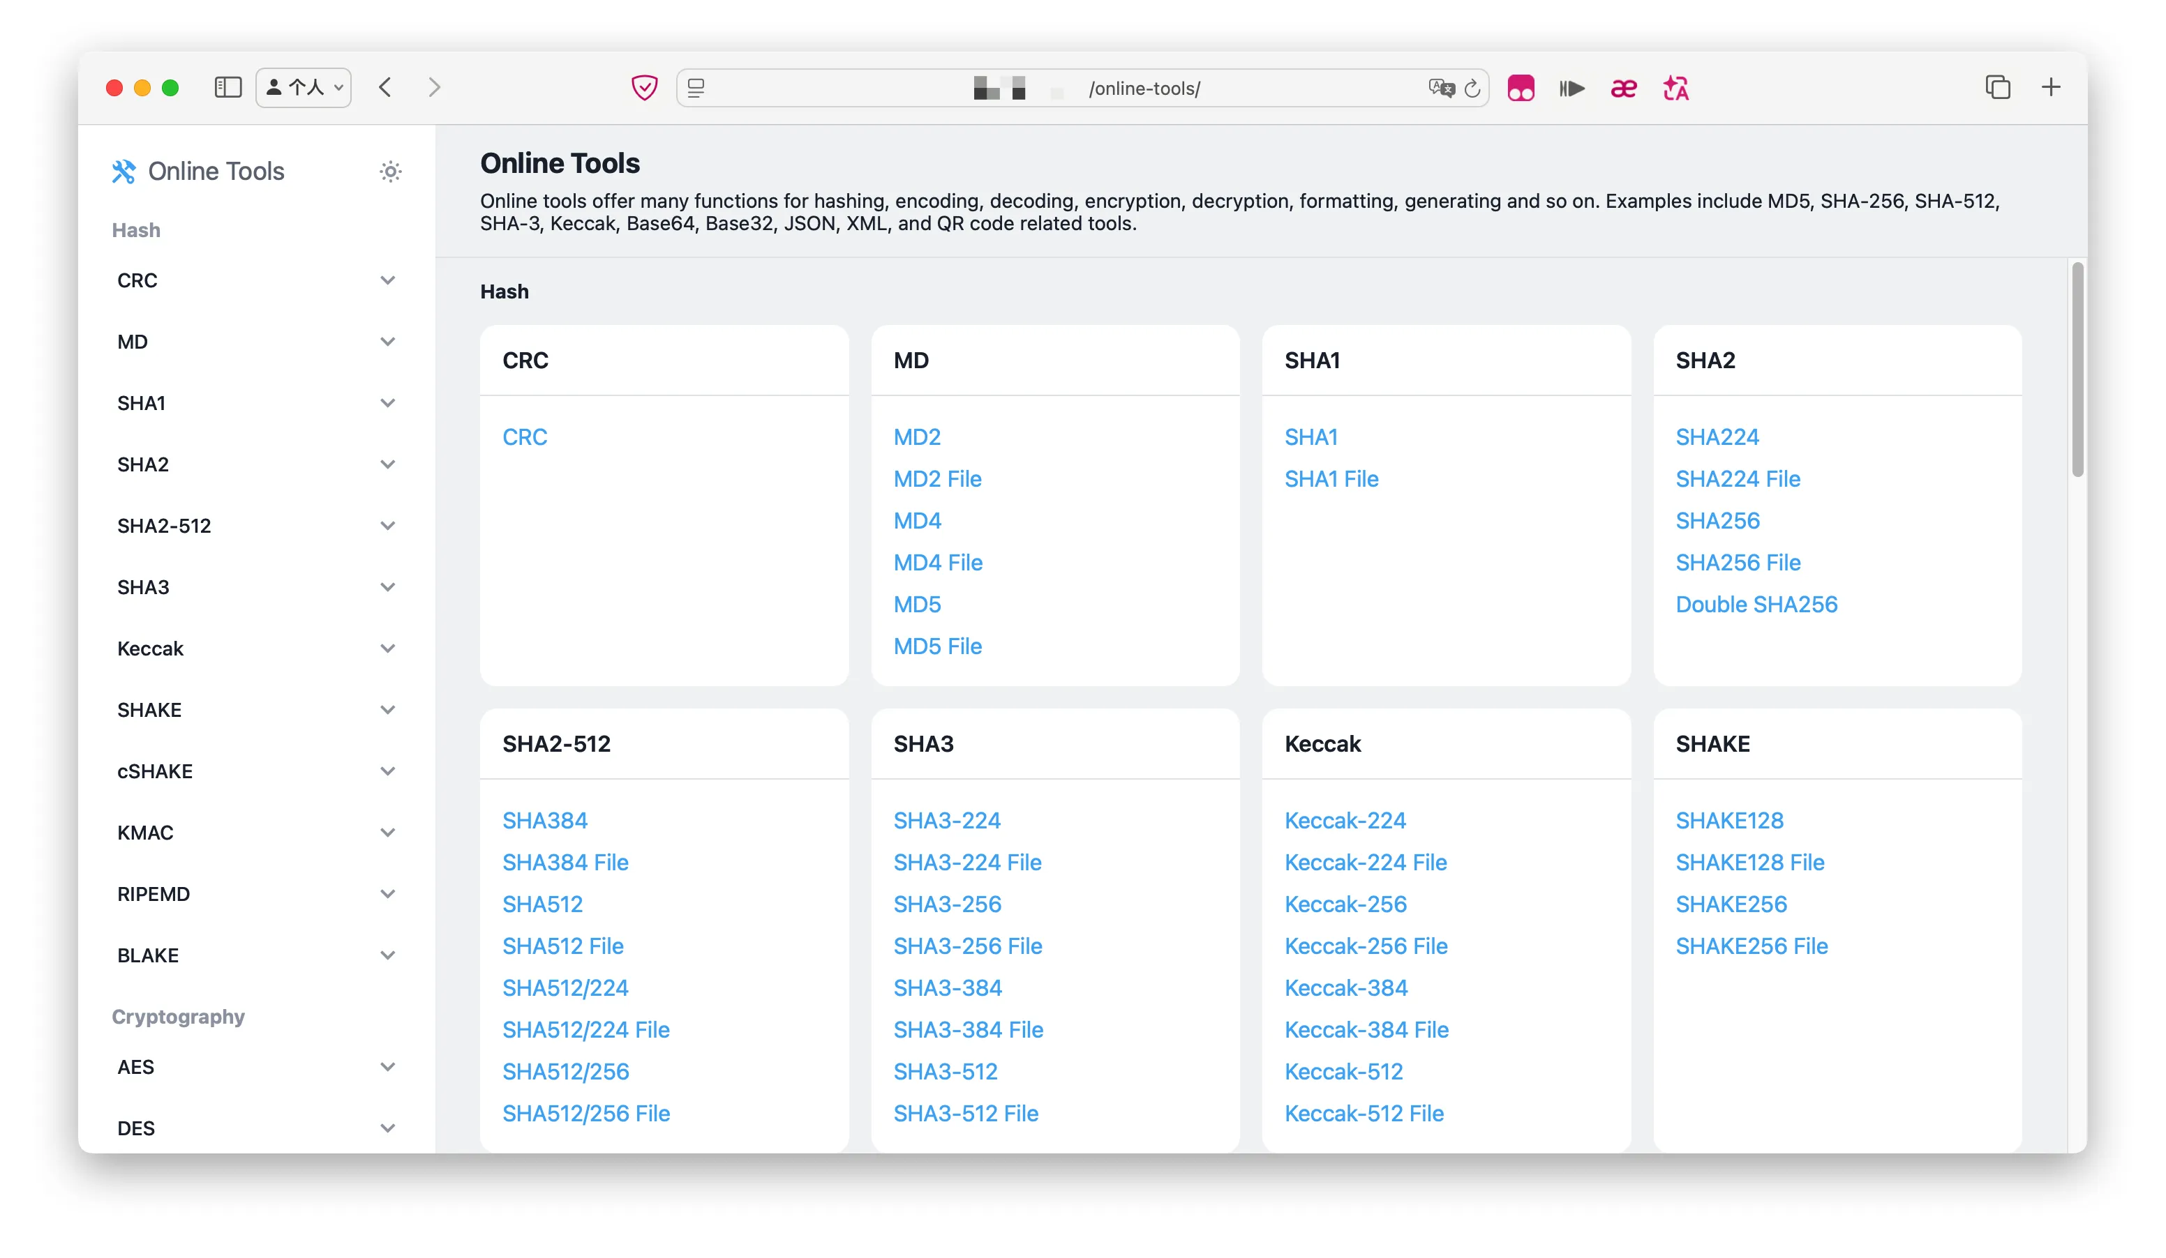Open the play-bars extension icon
Viewport: 2166px width, 1258px height.
[x=1572, y=88]
